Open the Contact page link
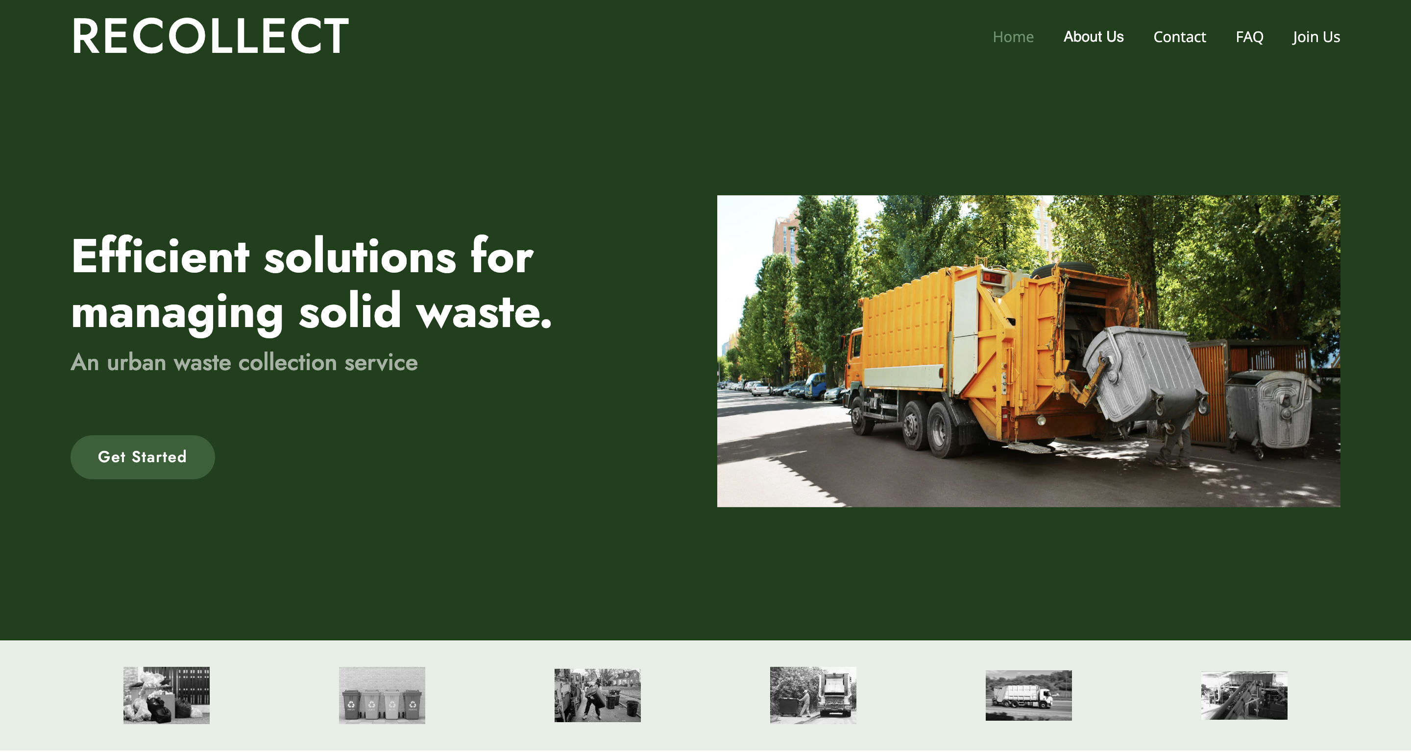 click(x=1179, y=37)
